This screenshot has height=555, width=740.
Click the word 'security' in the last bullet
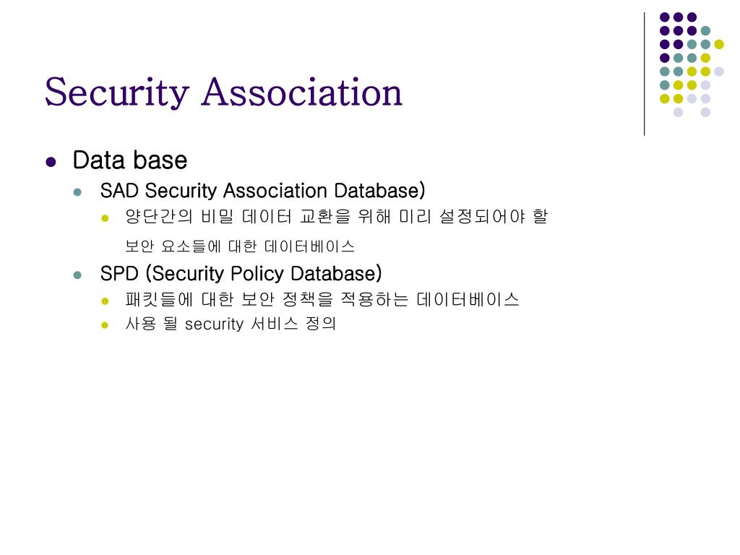[x=214, y=324]
